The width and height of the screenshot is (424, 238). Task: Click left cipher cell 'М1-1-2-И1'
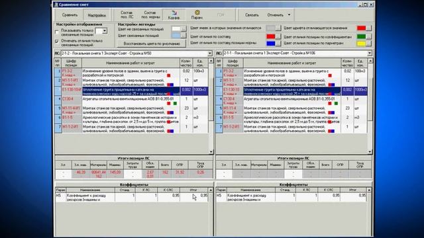coord(72,128)
